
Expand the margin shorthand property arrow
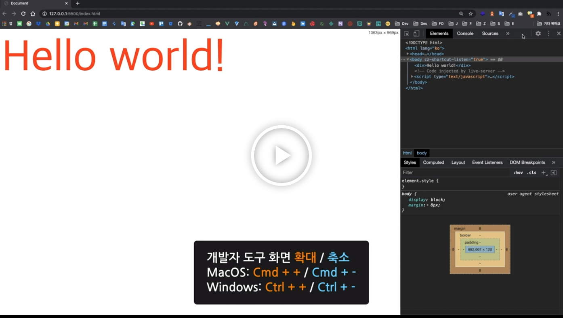(x=428, y=205)
